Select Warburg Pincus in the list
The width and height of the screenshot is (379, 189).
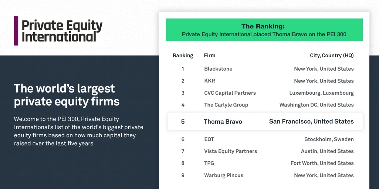[x=224, y=175]
